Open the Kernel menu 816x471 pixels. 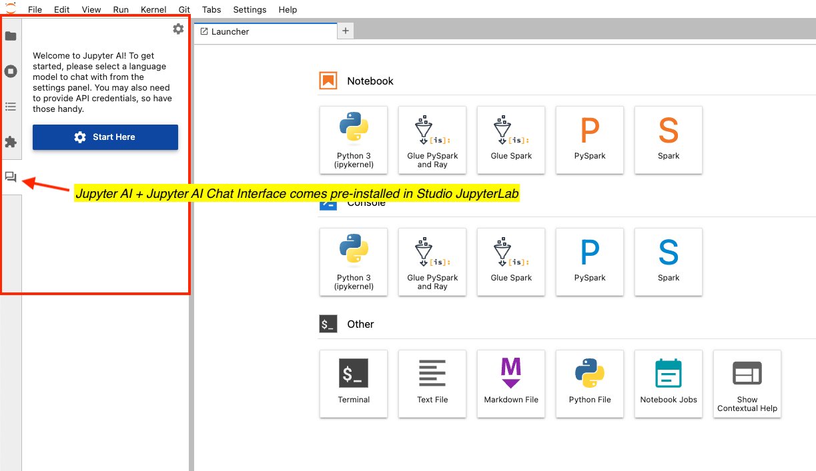(153, 9)
